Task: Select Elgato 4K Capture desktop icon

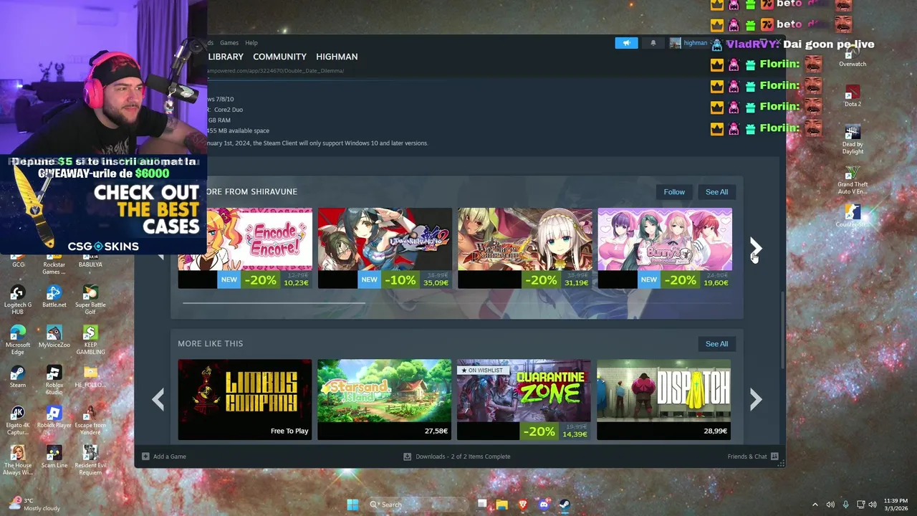Action: click(x=18, y=420)
